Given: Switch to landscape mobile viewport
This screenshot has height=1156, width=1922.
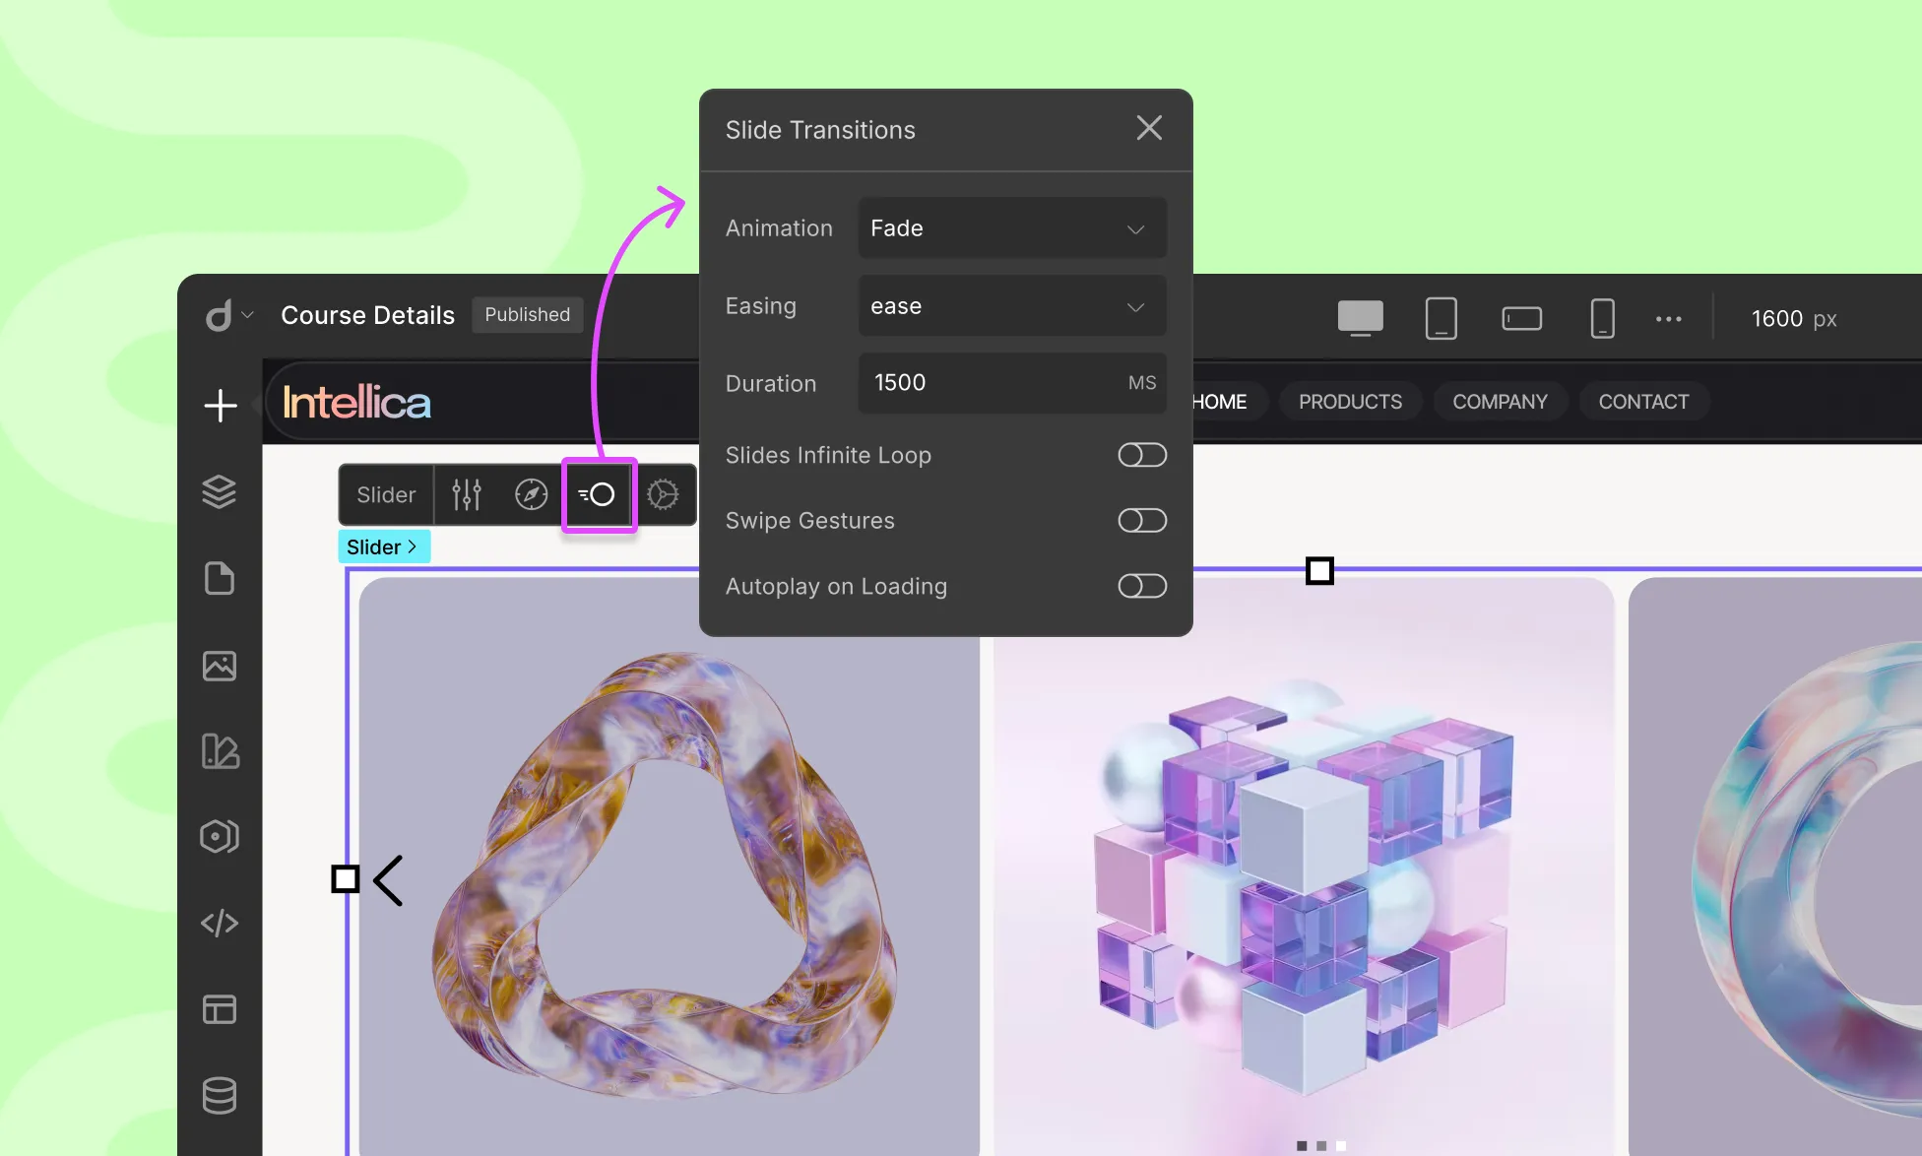Looking at the screenshot, I should click(x=1522, y=318).
